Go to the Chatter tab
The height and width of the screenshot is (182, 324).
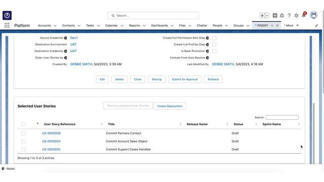[202, 25]
